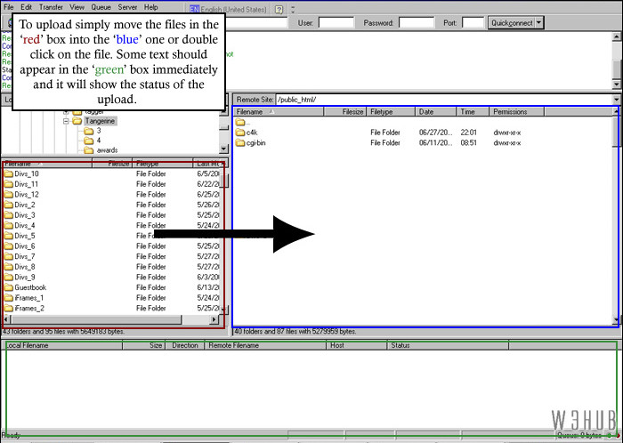Click local list horizontal scrollbar right arrow
This screenshot has height=443, width=623.
[x=214, y=319]
